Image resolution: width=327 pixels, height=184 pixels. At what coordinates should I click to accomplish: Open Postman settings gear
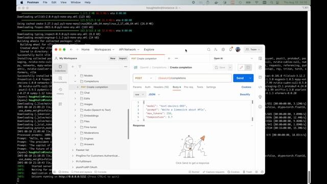point(223,50)
